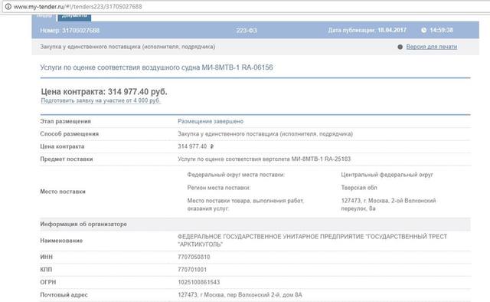
Task: Click Способ размещения value Закупка у единственного поставщика
Action: click(x=265, y=134)
